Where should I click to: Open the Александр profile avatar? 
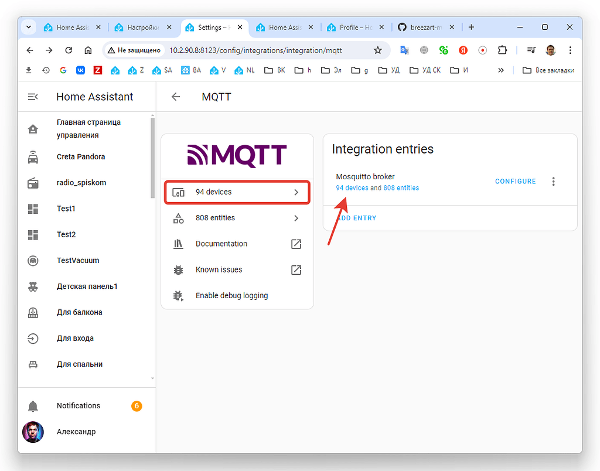point(33,432)
